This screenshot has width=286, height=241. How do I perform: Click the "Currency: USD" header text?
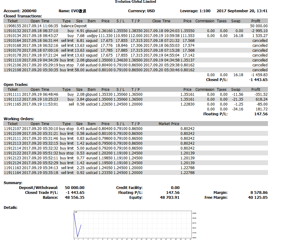click(141, 11)
